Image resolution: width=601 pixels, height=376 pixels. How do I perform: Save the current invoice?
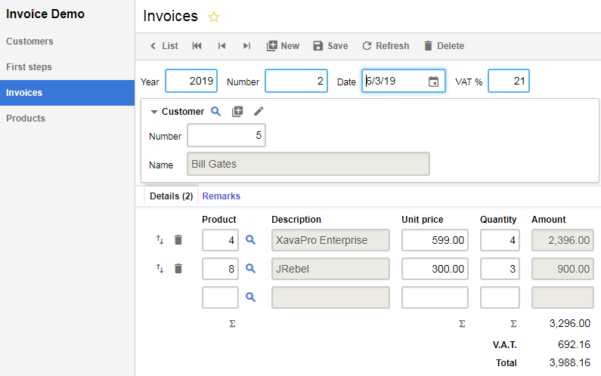tap(330, 46)
